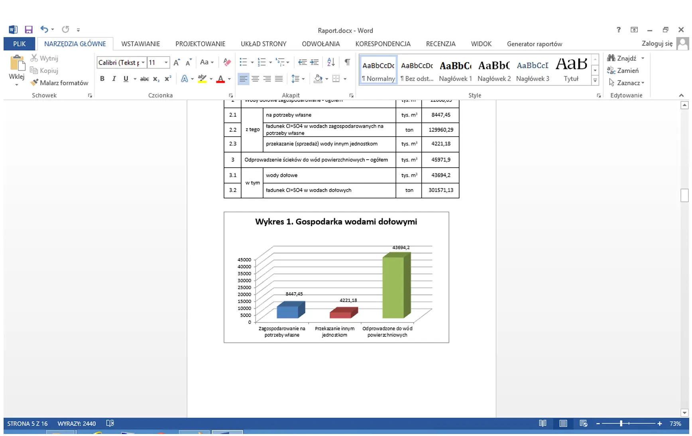Apply subscript formatting
The height and width of the screenshot is (436, 692).
156,79
